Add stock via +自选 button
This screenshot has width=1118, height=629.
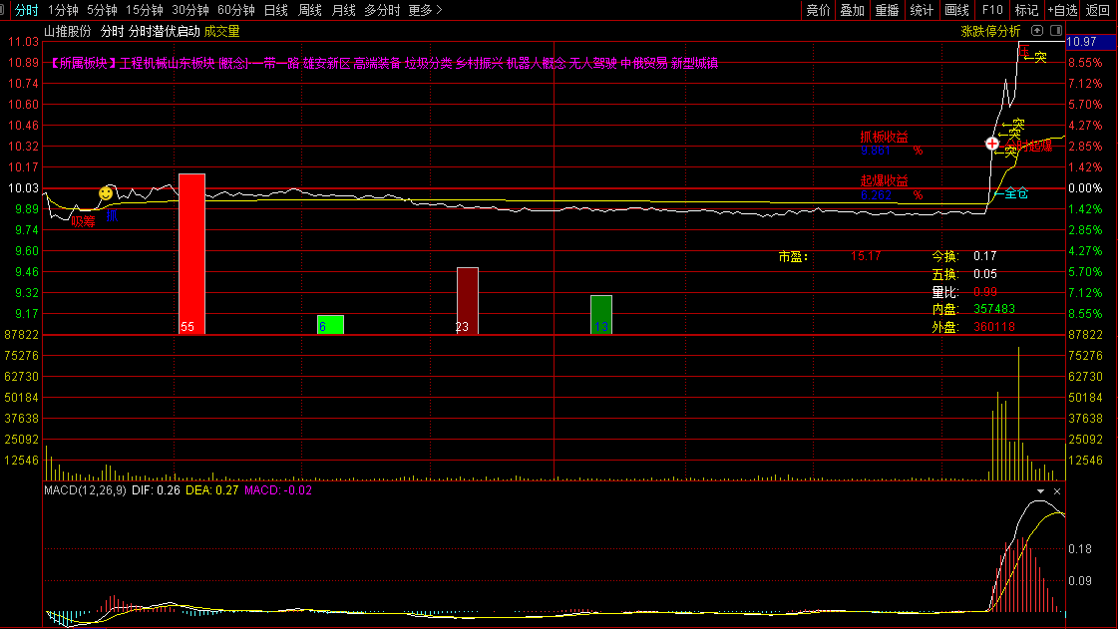coord(1062,10)
